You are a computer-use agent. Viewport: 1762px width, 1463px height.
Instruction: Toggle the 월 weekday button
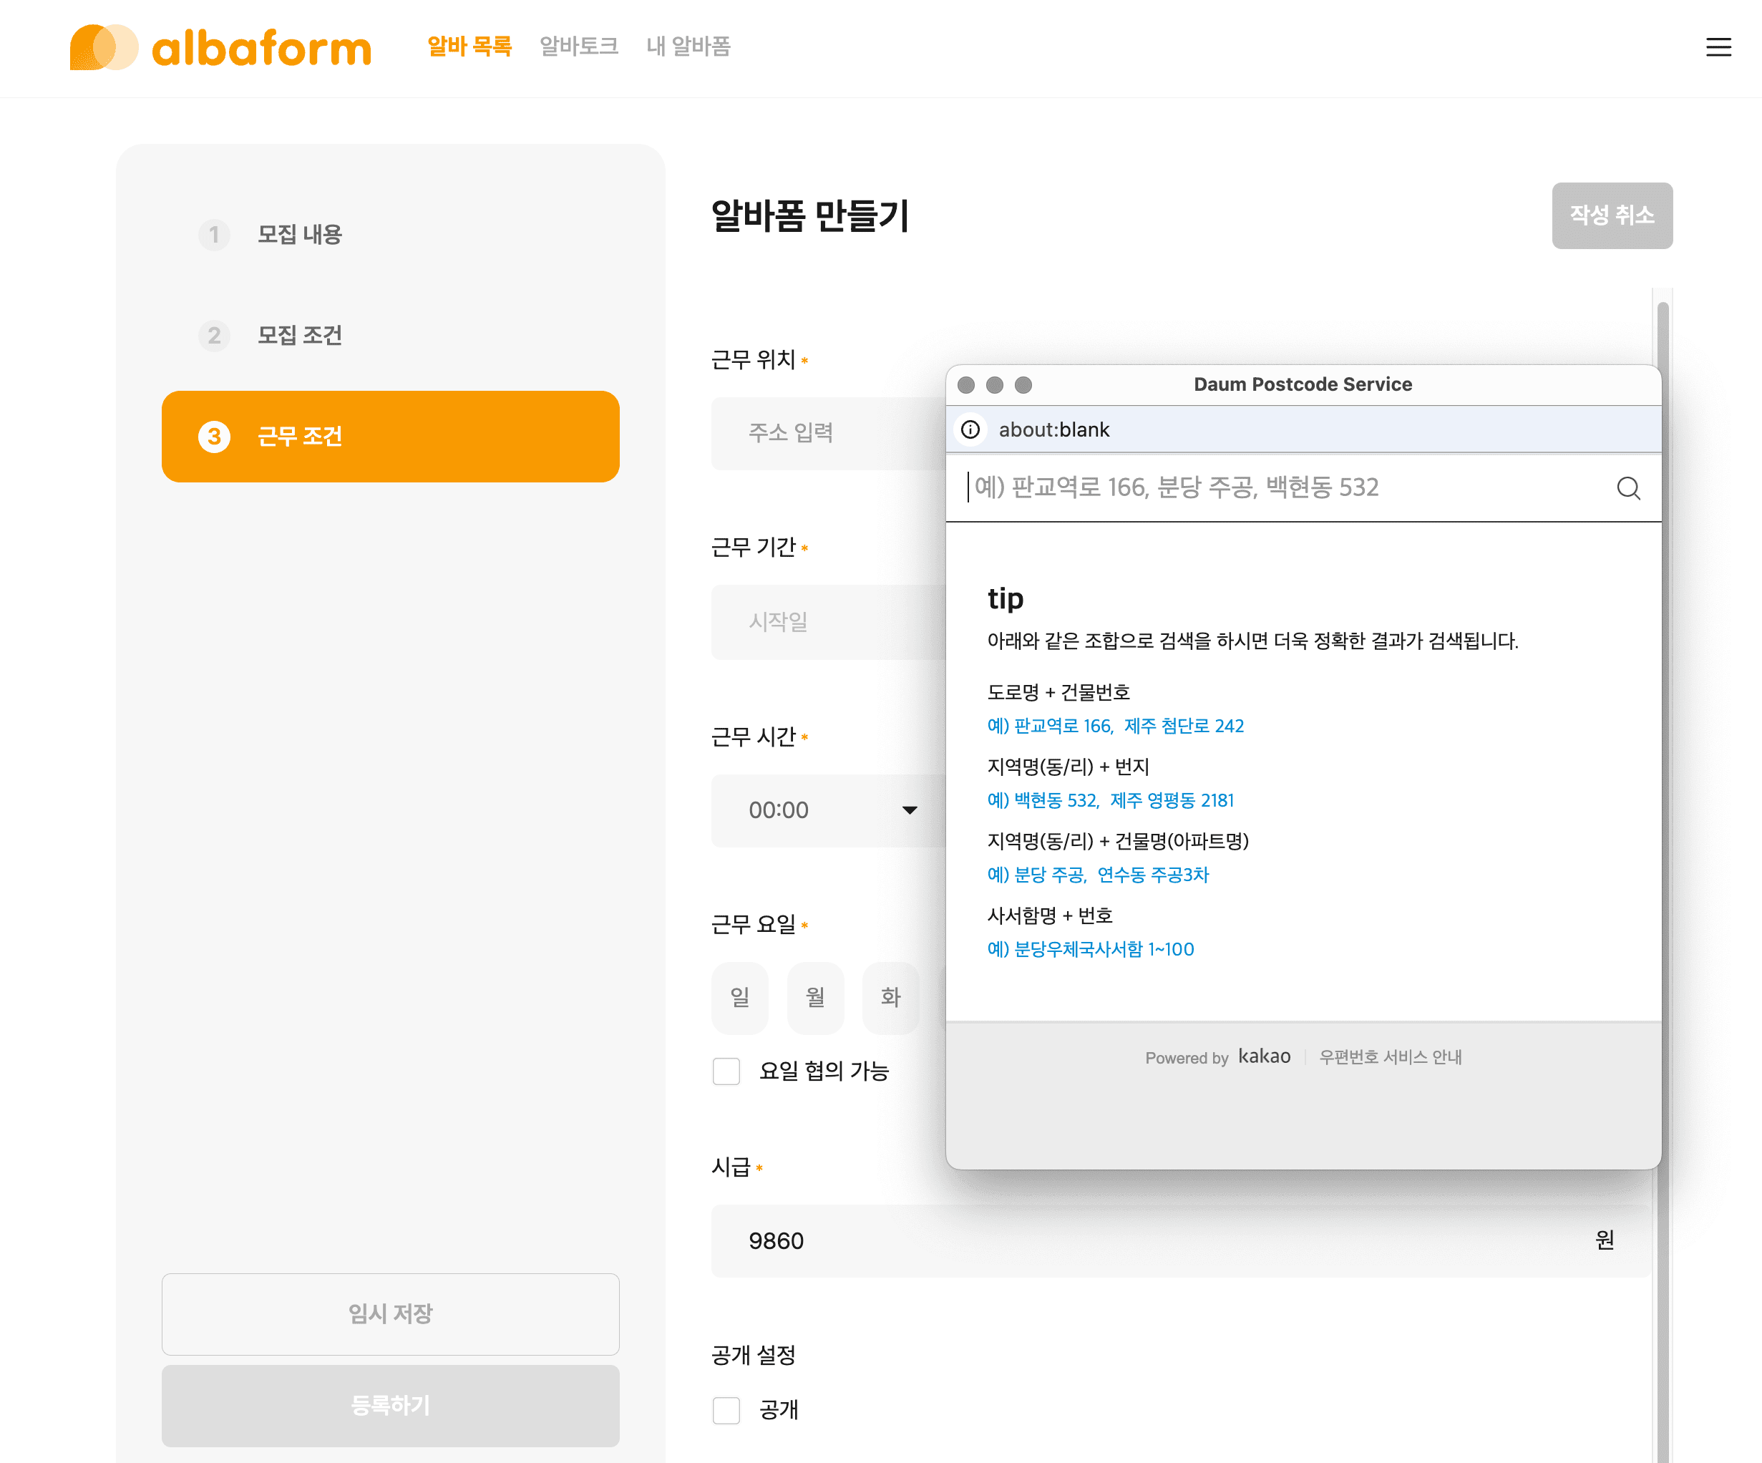[814, 997]
